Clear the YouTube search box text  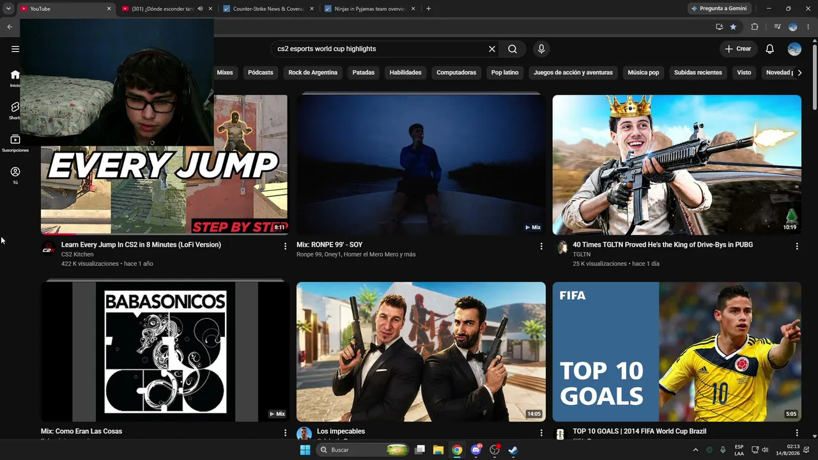(492, 49)
